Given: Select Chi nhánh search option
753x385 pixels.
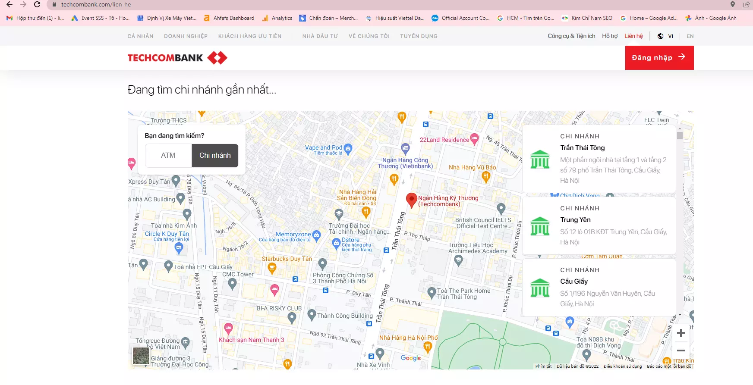Looking at the screenshot, I should click(215, 155).
